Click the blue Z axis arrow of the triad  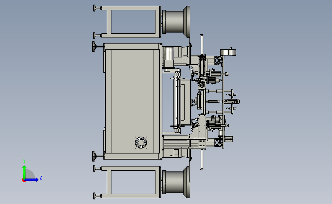[x=32, y=180]
